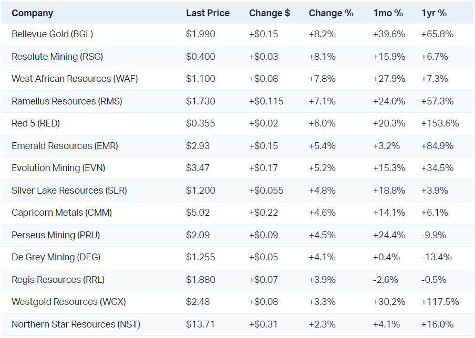Sort table by Change % header

point(331,13)
